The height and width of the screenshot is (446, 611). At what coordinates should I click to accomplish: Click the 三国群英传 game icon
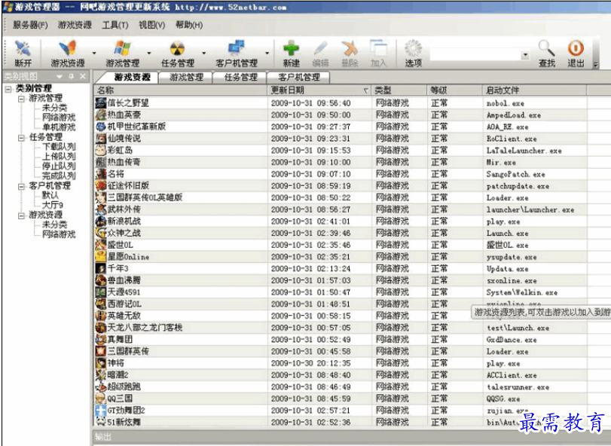101,351
